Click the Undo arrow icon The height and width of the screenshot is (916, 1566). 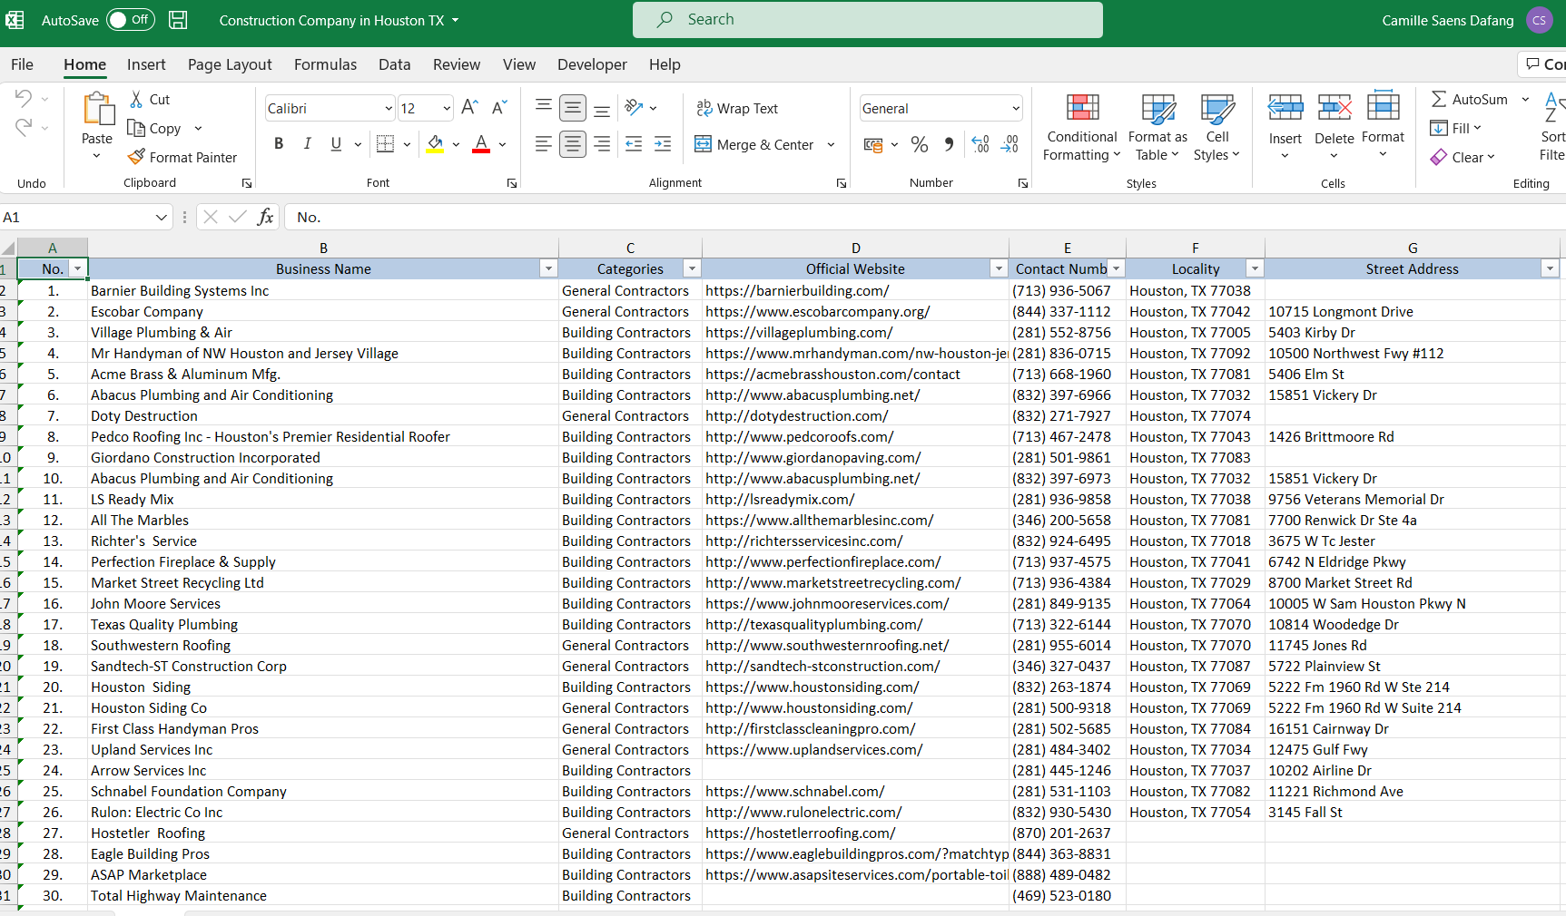24,98
